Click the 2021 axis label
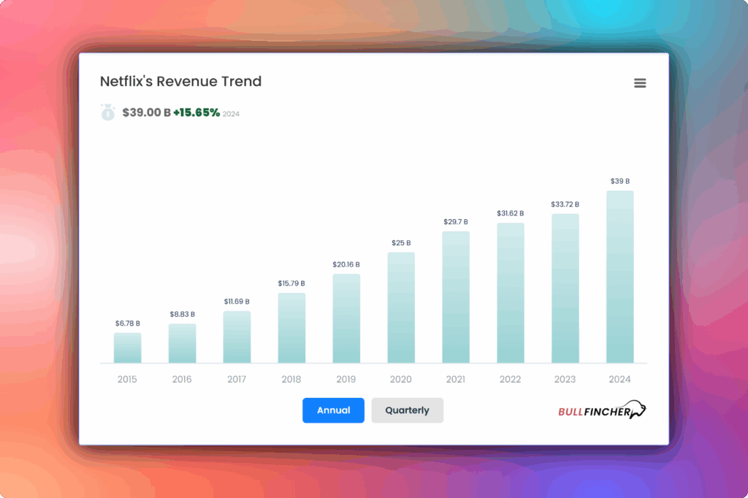The image size is (748, 498). click(x=456, y=379)
